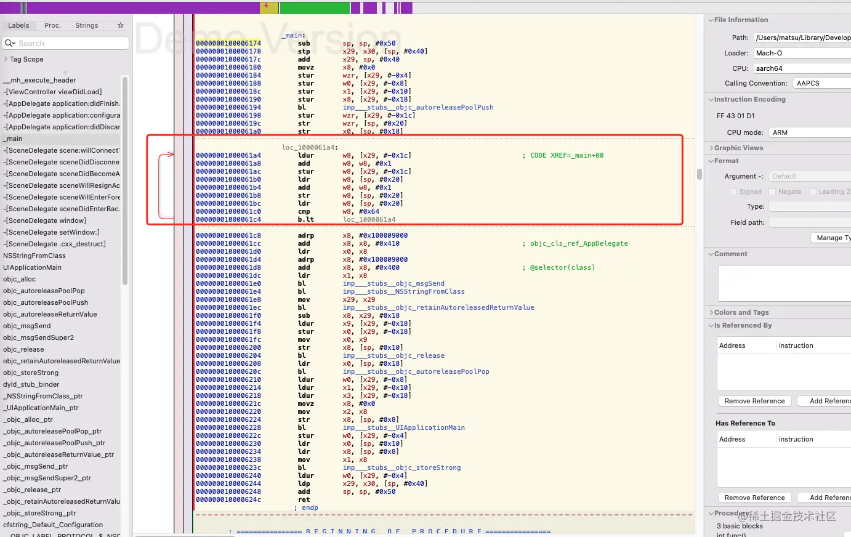851x537 pixels.
Task: Click into the Comment text box
Action: [784, 283]
